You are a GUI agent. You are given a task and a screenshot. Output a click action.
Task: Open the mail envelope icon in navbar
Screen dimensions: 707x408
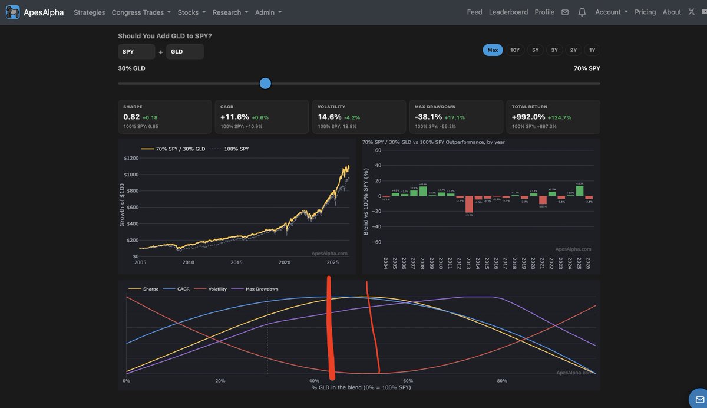click(565, 12)
